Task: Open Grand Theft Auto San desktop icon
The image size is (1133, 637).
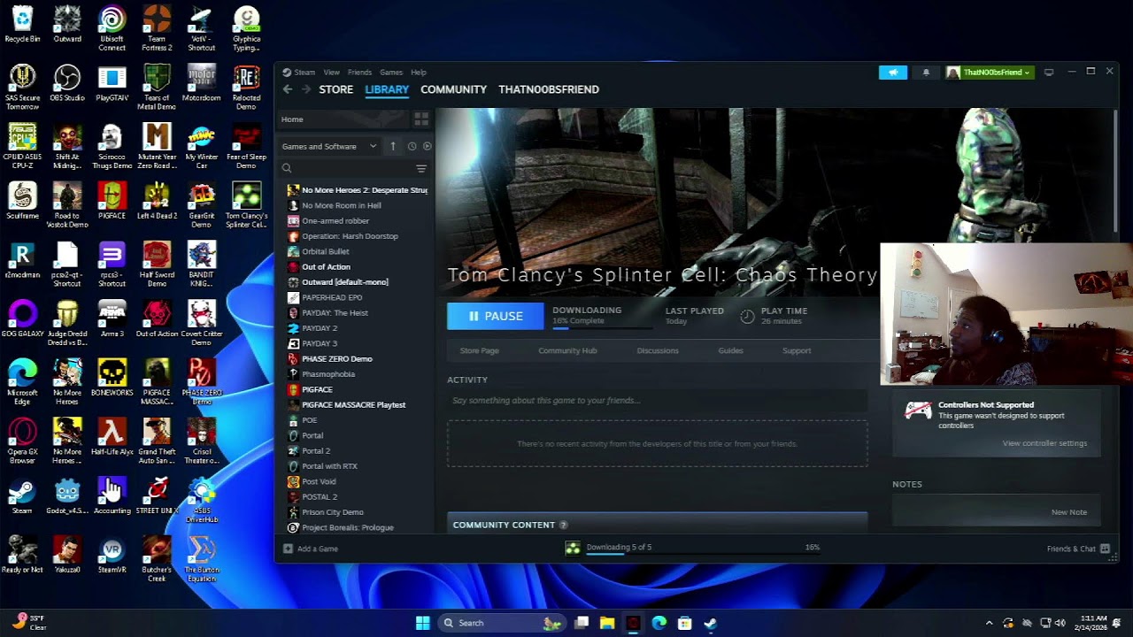Action: tap(157, 442)
